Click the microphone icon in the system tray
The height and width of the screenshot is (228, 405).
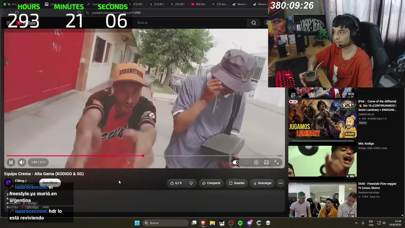click(x=363, y=223)
